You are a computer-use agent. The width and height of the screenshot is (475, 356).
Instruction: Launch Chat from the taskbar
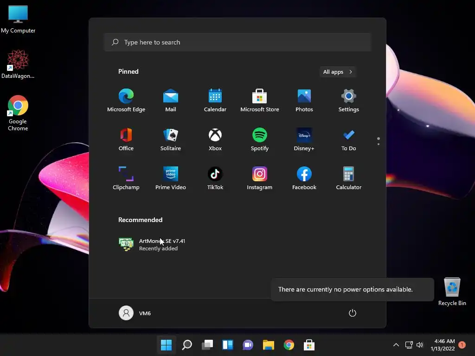click(x=248, y=345)
